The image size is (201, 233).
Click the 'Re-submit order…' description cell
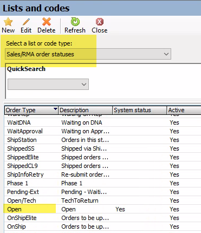[86, 174]
